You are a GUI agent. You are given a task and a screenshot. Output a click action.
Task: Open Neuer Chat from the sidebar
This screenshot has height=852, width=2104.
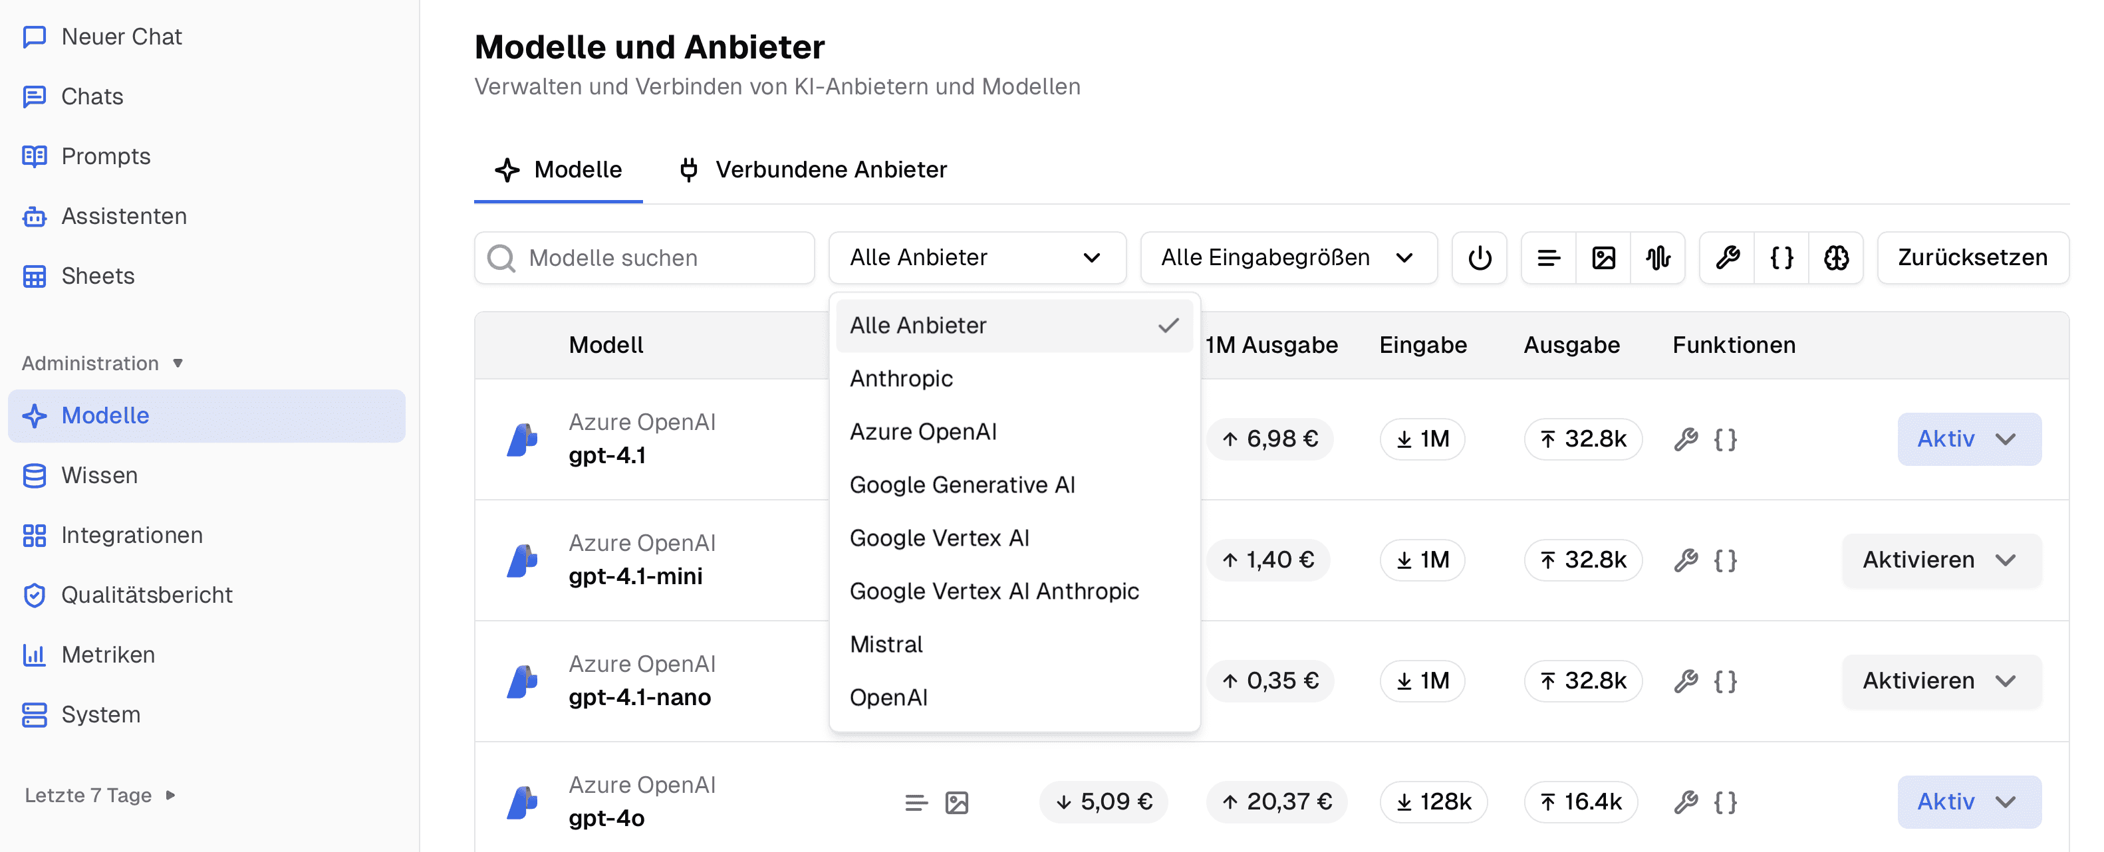click(122, 37)
